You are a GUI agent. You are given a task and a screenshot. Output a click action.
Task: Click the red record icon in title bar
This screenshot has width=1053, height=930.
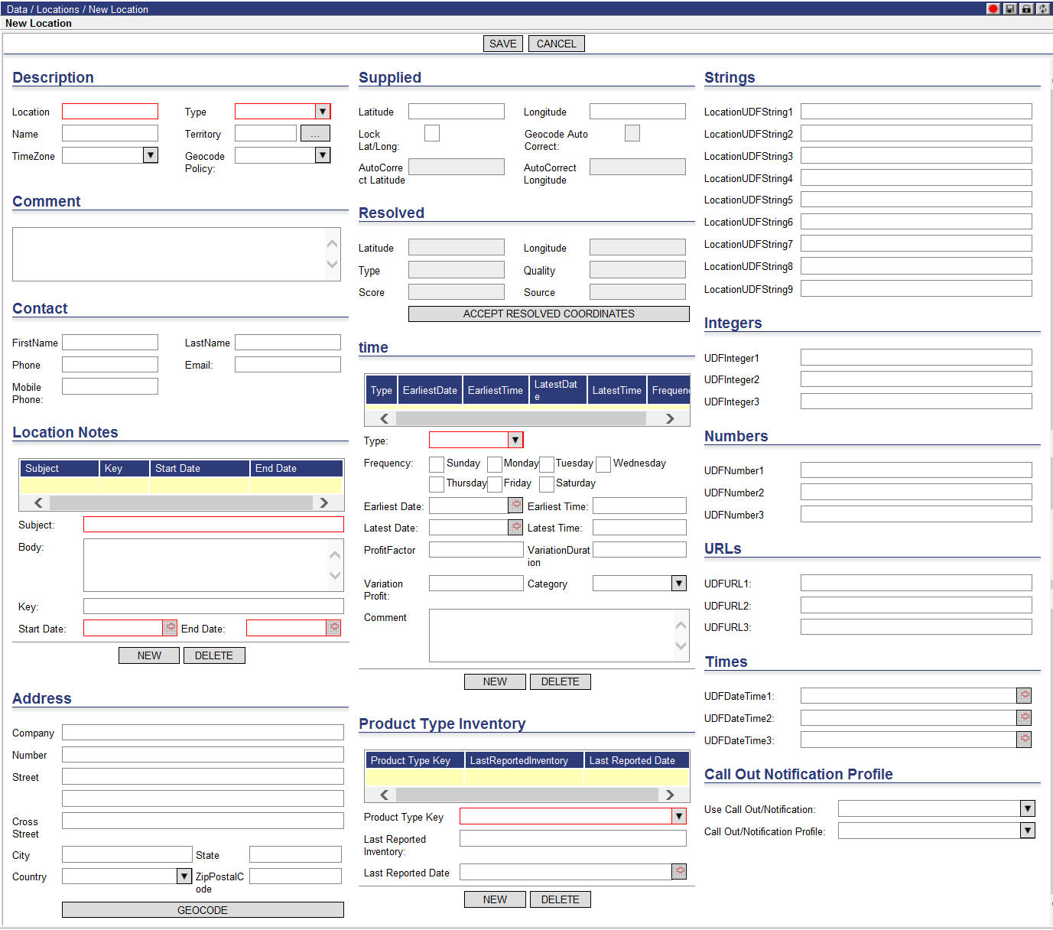[993, 8]
